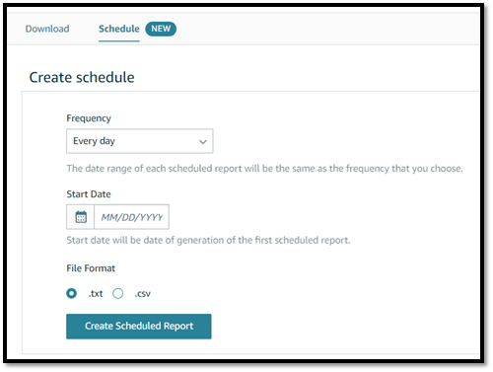The image size is (493, 372).
Task: Click the .csv label text
Action: coord(142,293)
